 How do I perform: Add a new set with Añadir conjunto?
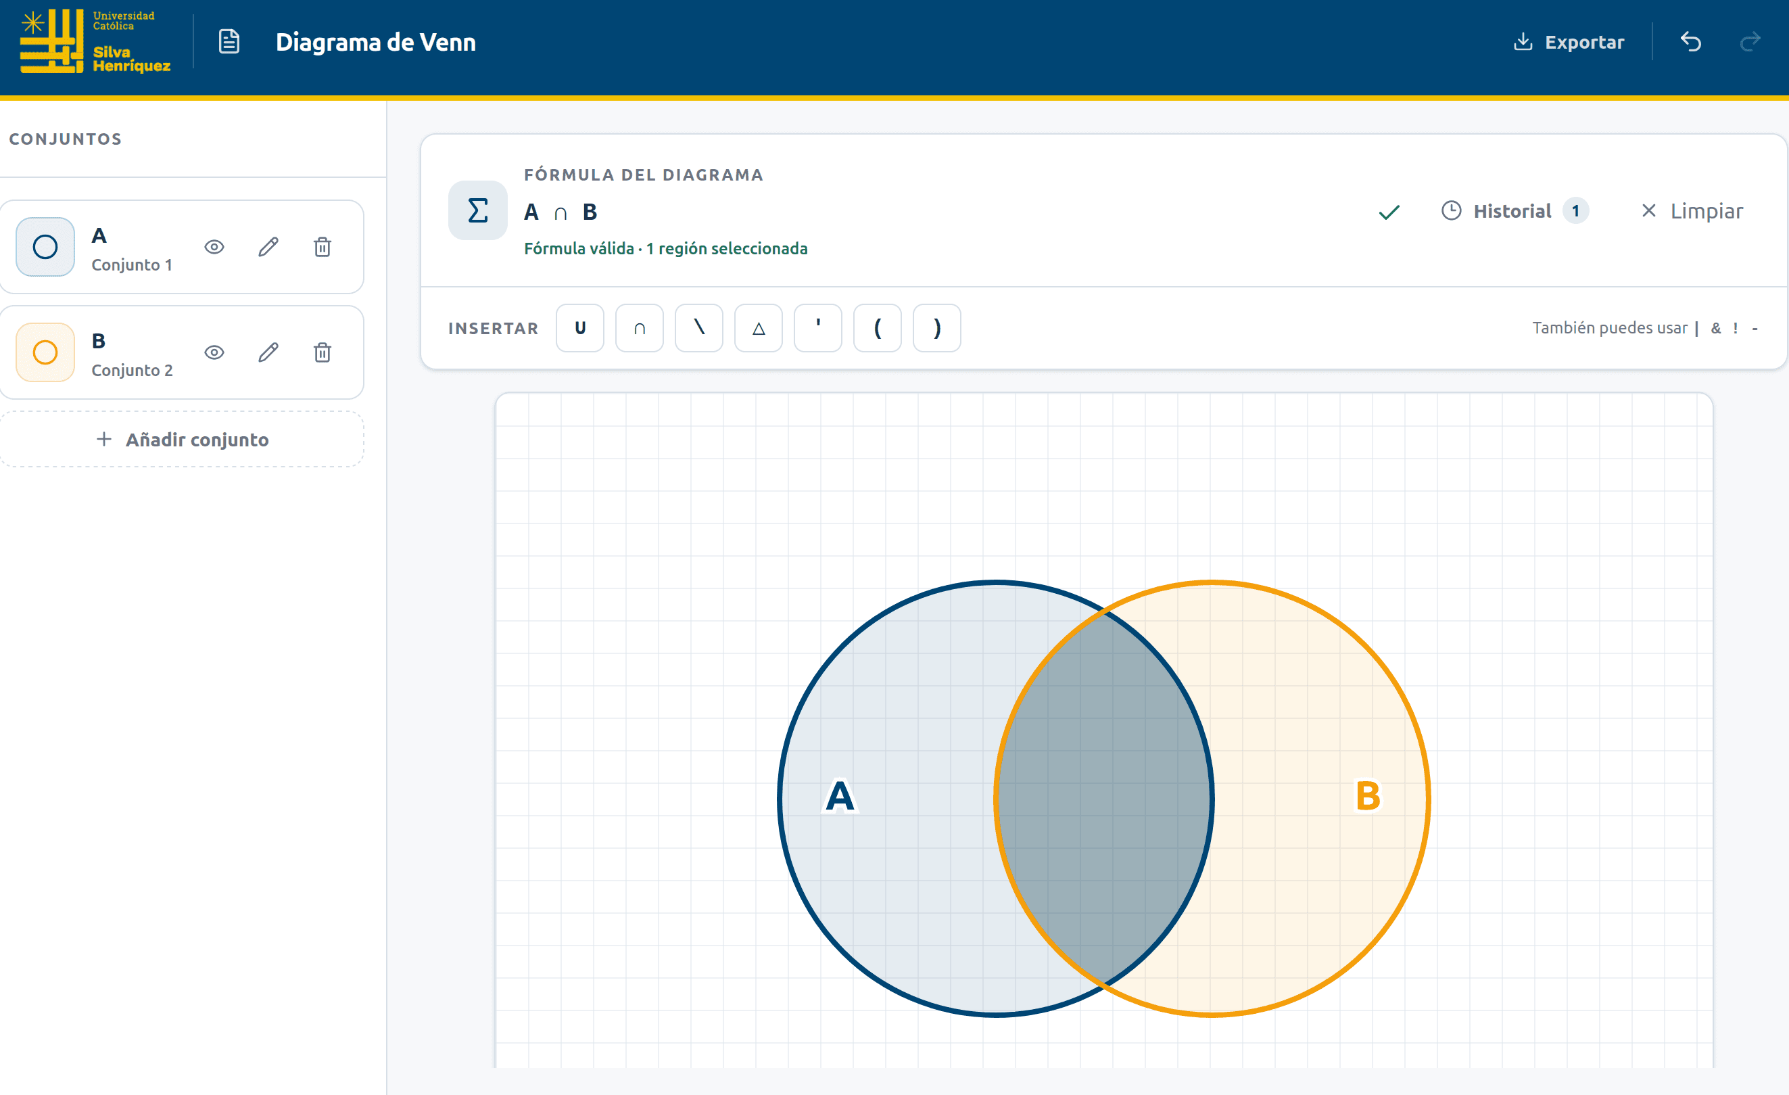183,440
